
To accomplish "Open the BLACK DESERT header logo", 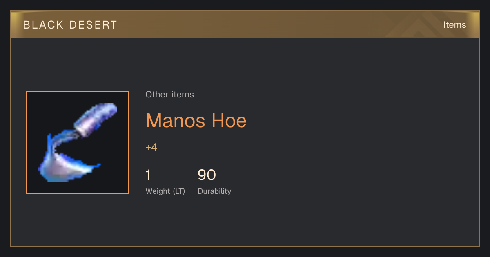I will 70,25.
